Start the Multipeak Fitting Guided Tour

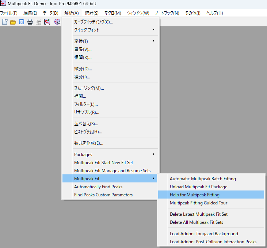pyautogui.click(x=211, y=203)
